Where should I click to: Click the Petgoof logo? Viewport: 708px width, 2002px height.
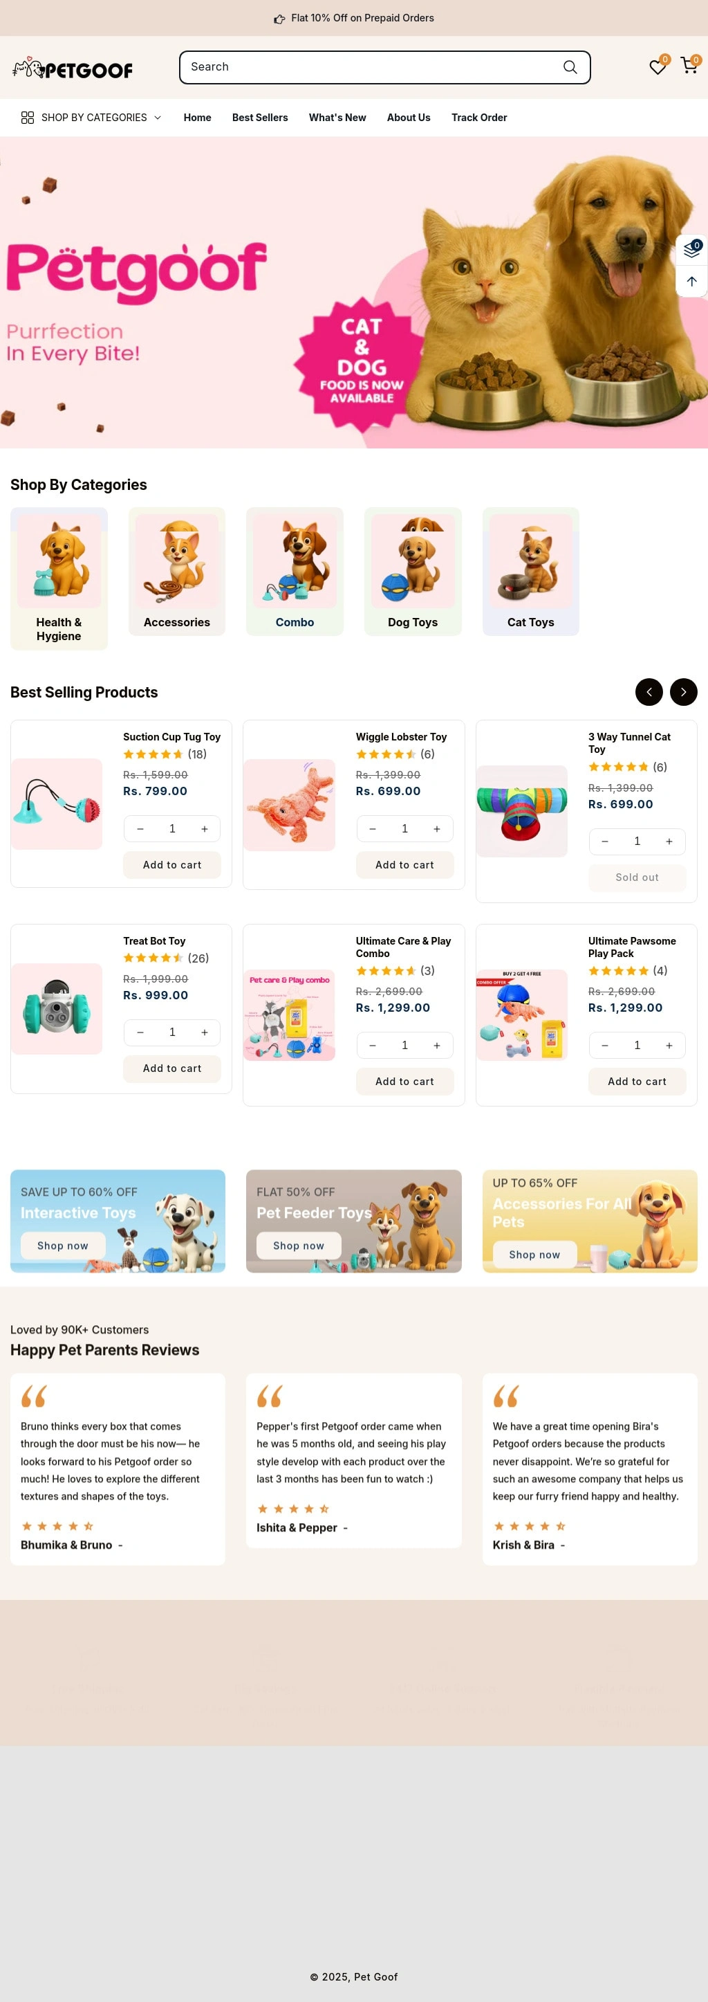coord(73,69)
